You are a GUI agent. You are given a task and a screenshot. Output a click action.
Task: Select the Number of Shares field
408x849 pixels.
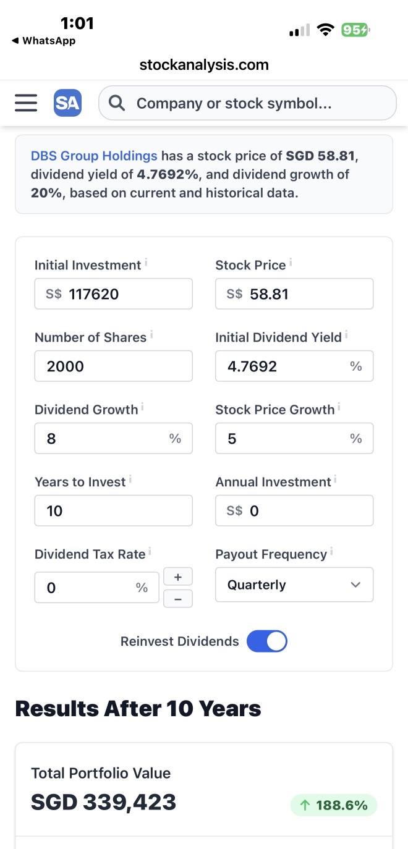[x=114, y=366]
